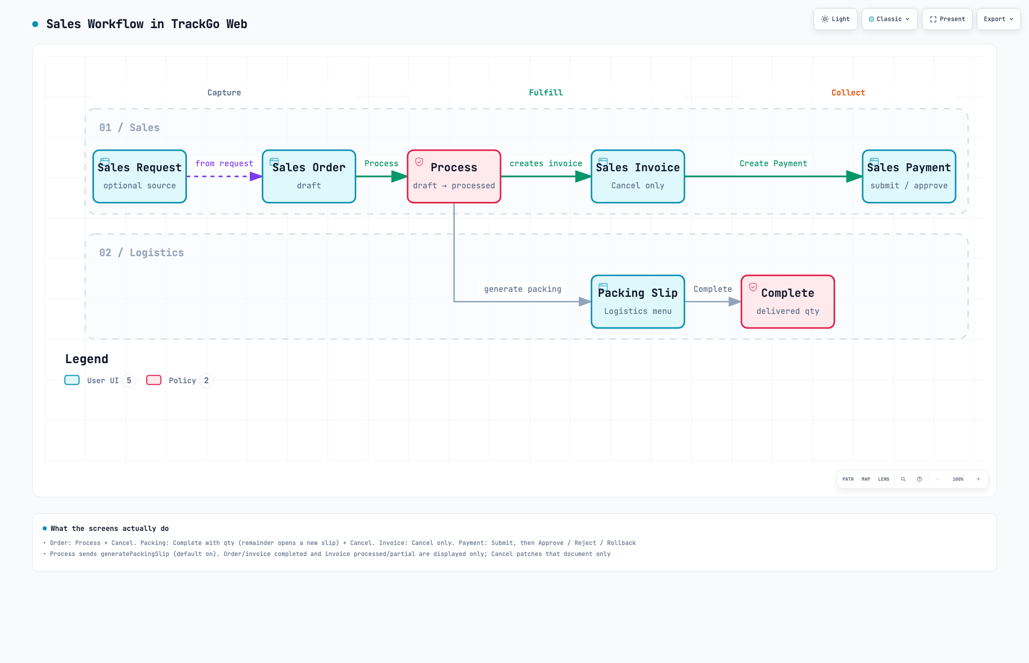Zoom in with the plus button
The height and width of the screenshot is (663, 1029).
[978, 479]
